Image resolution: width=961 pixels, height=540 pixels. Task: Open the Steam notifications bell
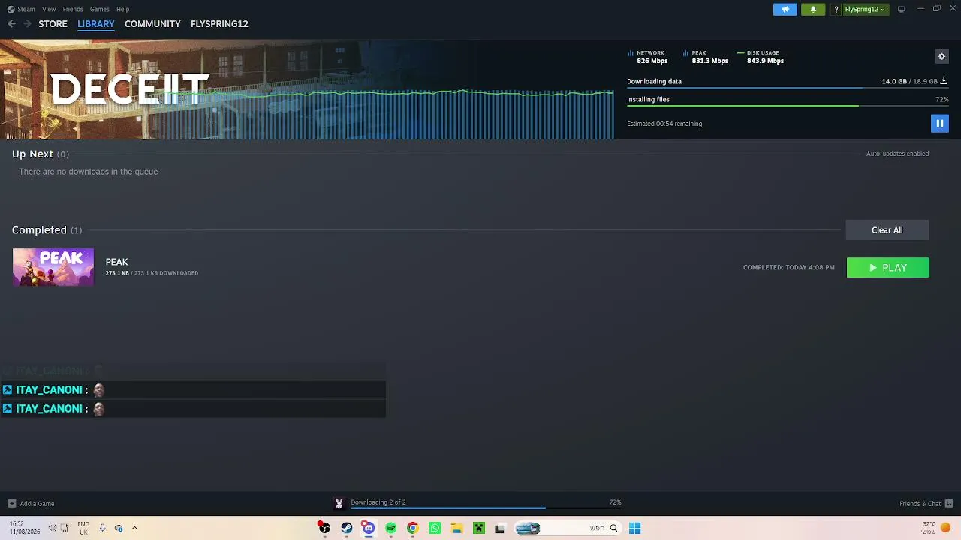[813, 10]
